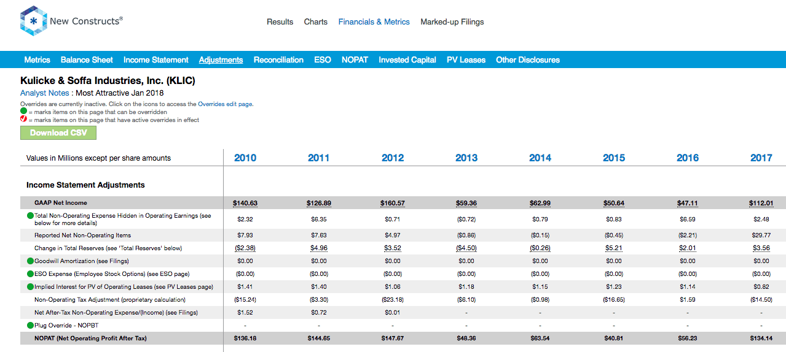Open the Results page
The image size is (786, 352).
tap(280, 21)
